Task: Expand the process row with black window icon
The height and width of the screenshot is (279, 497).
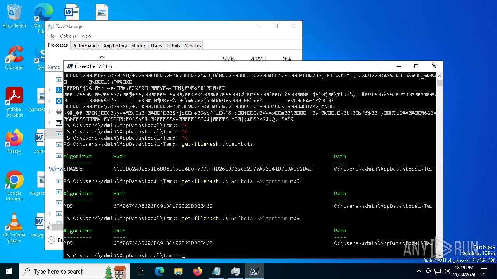Action: (49, 123)
